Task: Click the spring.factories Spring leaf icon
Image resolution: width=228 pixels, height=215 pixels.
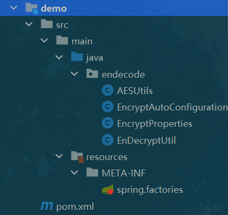Action: click(x=108, y=190)
